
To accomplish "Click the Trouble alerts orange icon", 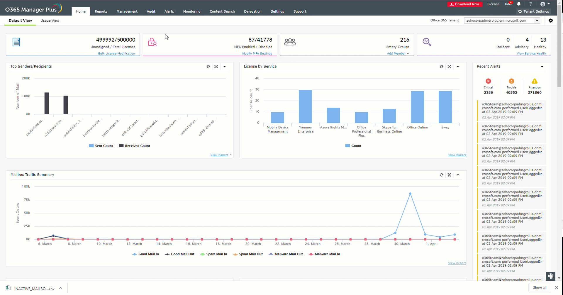I will [x=511, y=81].
